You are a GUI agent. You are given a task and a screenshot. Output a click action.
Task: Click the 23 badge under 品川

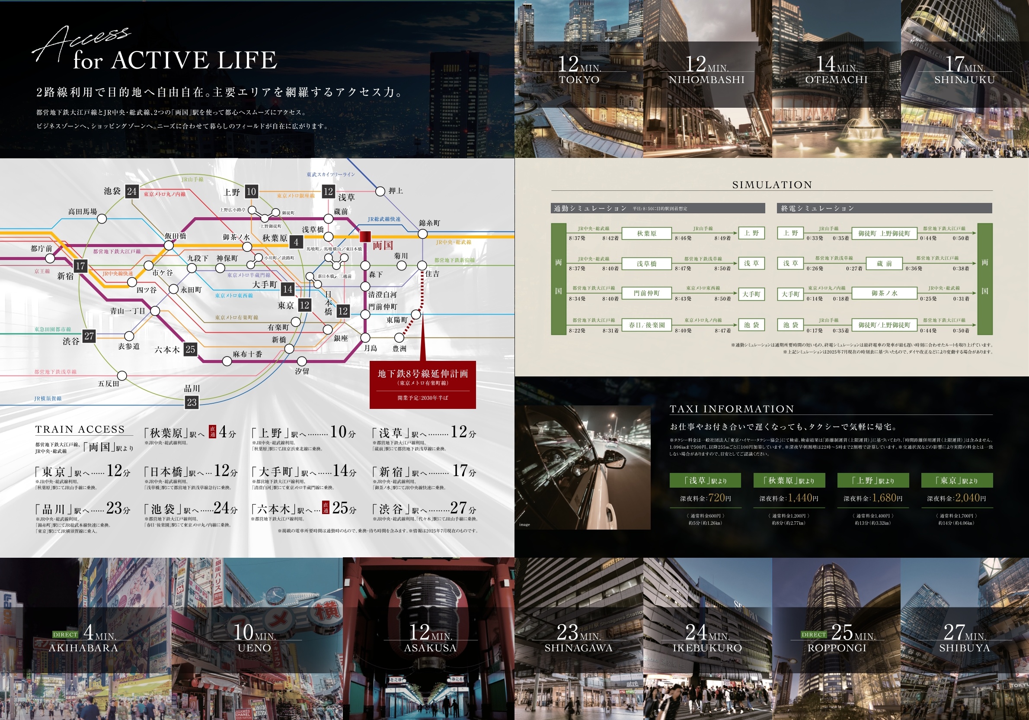(192, 402)
